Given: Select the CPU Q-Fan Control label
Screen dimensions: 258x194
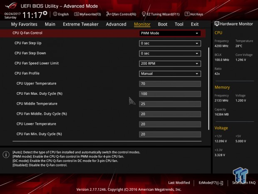Looking at the screenshot, I should pos(27,33).
